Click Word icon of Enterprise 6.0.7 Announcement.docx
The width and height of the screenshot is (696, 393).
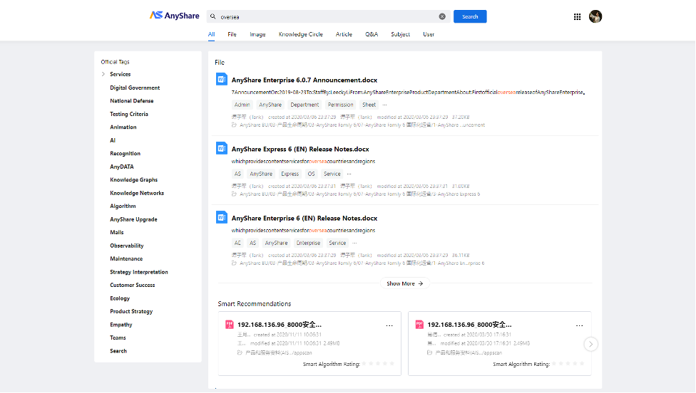pyautogui.click(x=222, y=79)
